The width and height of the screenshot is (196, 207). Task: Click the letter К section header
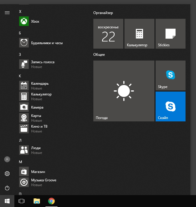pos(20,76)
